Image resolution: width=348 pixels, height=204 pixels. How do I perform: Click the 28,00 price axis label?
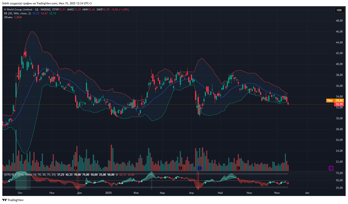(x=339, y=129)
